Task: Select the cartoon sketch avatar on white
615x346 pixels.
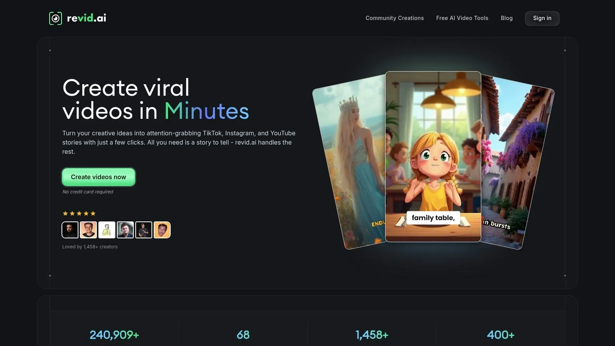Action: [107, 230]
